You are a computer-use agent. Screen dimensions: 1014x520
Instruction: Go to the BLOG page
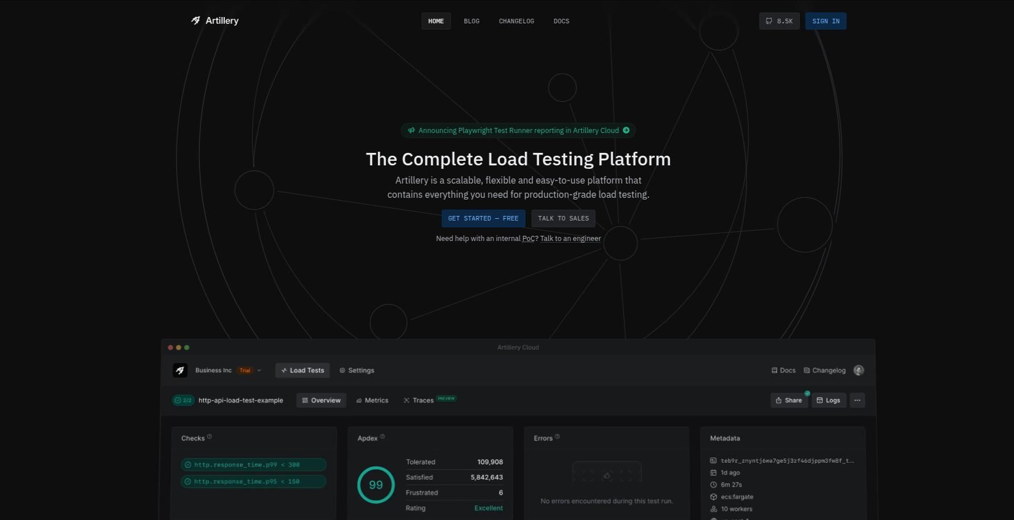471,21
